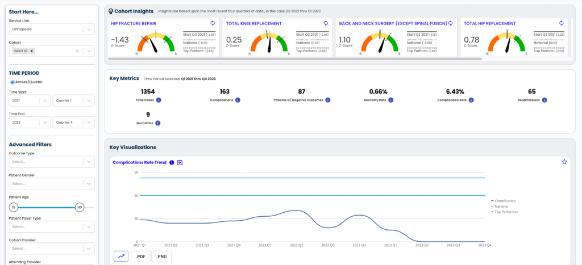Screen dimensions: 582x265
Task: Export chart using the .PDF button
Action: point(140,256)
